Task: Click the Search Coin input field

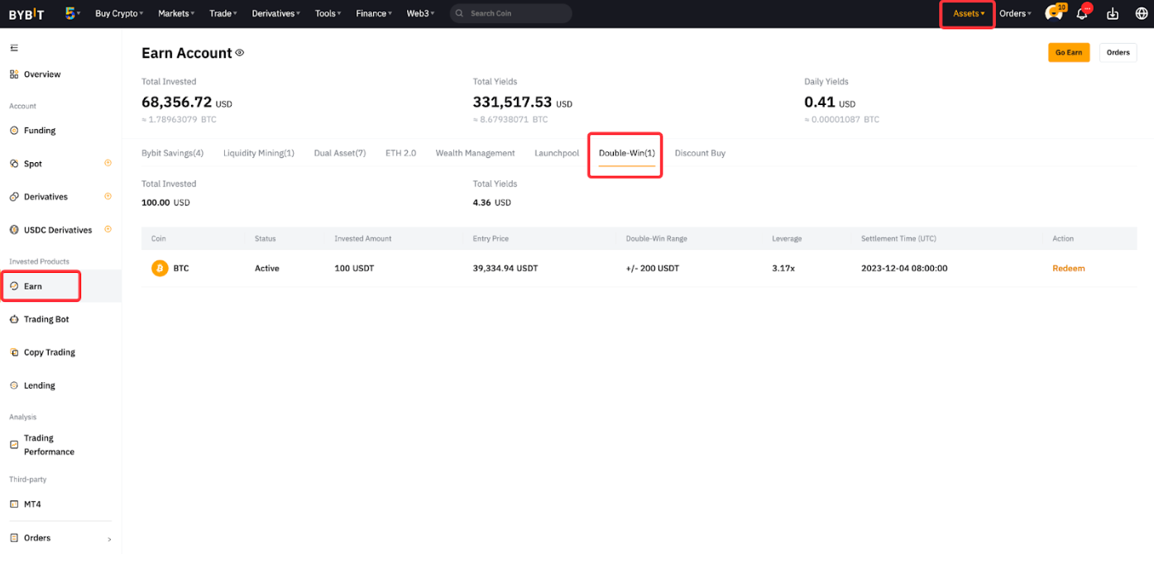Action: [511, 13]
